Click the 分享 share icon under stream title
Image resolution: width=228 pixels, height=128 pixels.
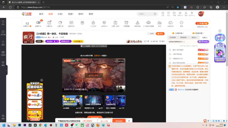tap(146, 41)
